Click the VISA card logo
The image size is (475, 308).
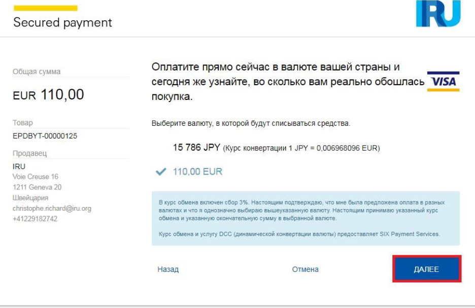443,81
